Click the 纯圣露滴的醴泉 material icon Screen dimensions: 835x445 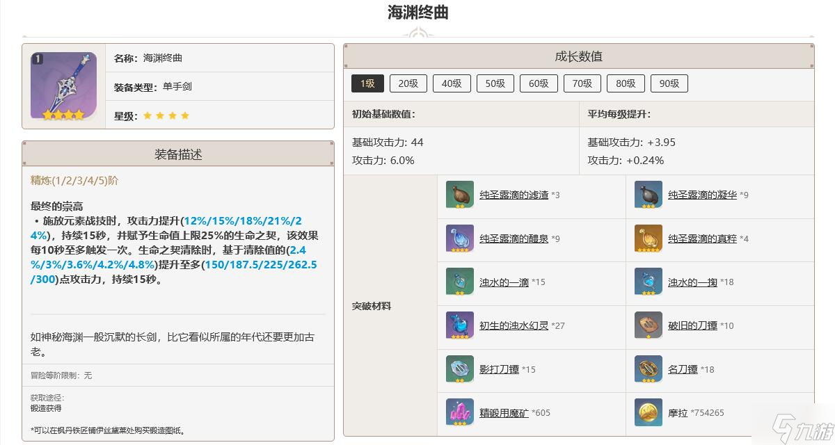point(460,238)
